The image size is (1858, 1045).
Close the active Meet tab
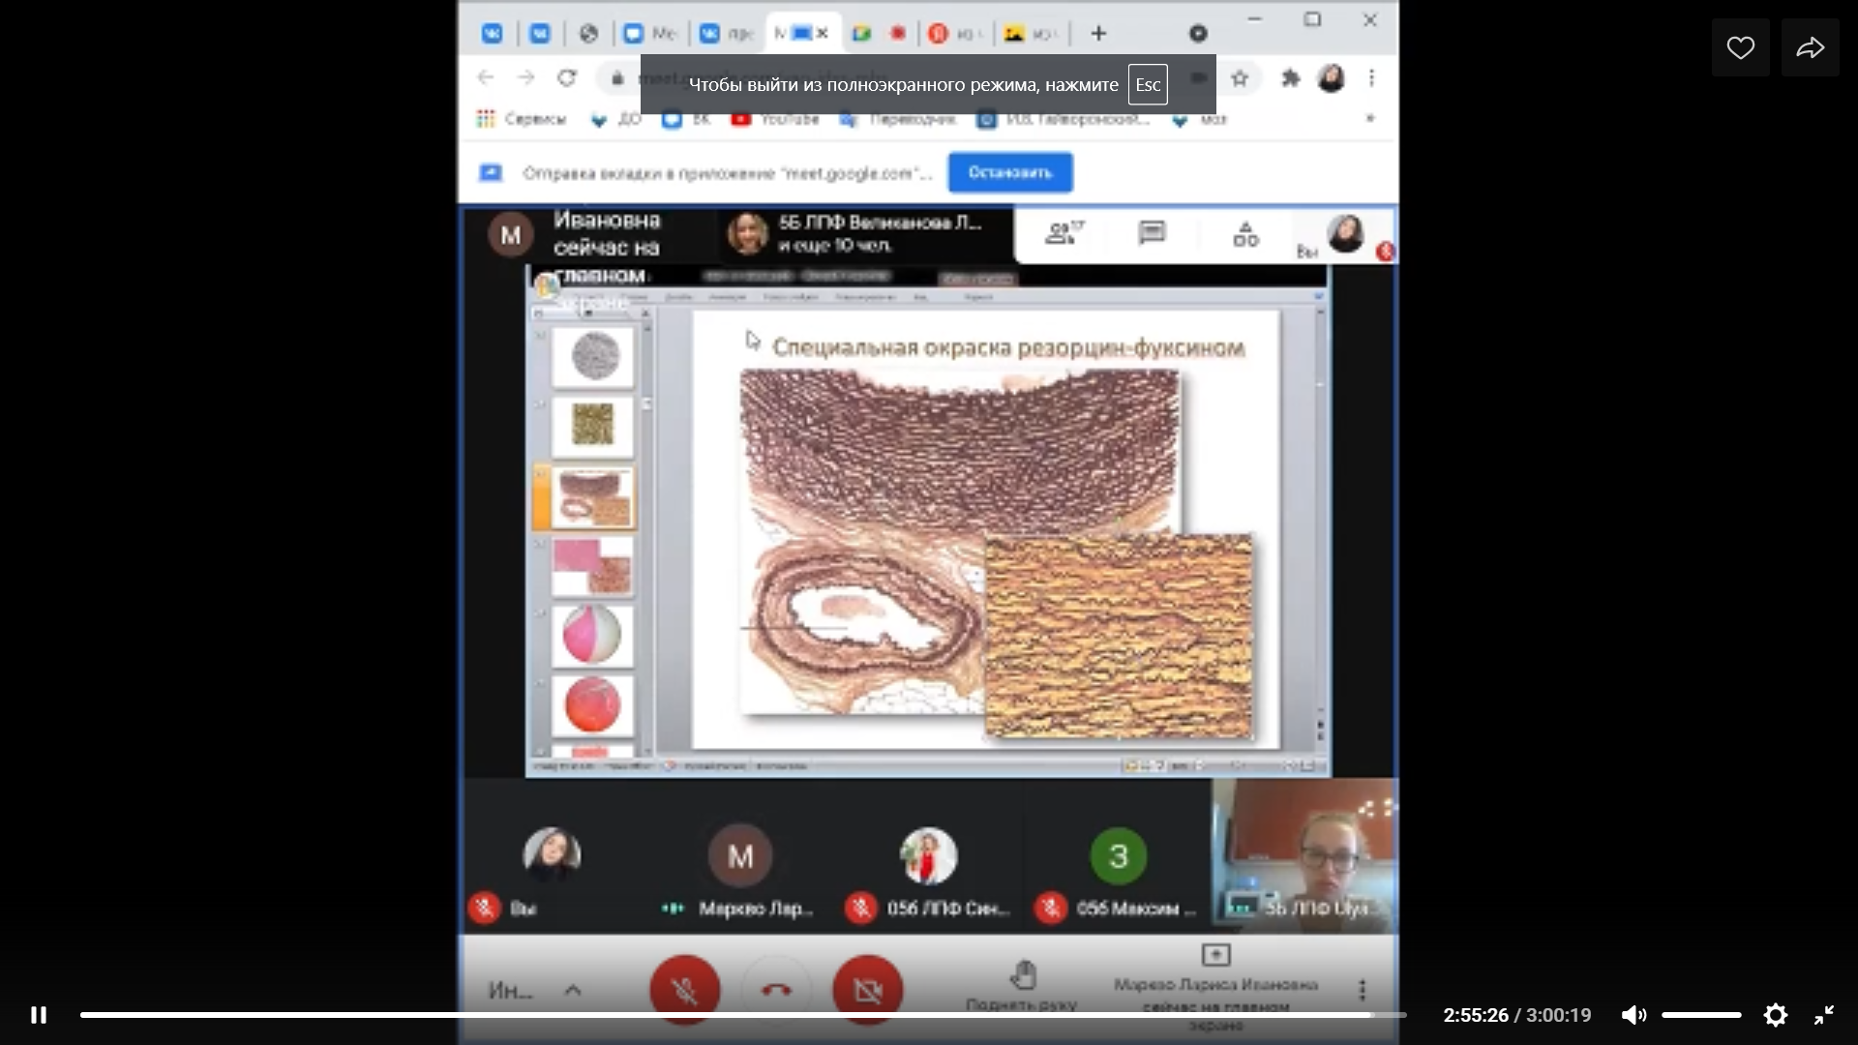[823, 33]
